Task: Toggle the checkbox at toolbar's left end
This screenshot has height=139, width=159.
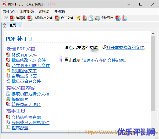Action: 5,18
